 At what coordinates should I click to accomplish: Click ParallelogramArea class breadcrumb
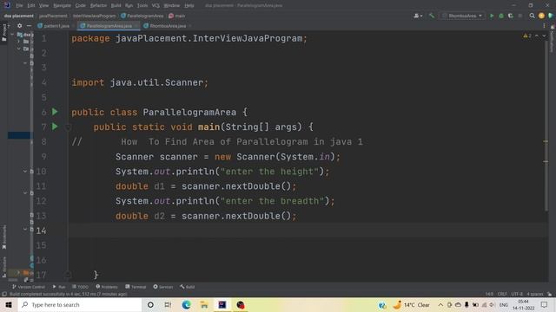pyautogui.click(x=142, y=16)
